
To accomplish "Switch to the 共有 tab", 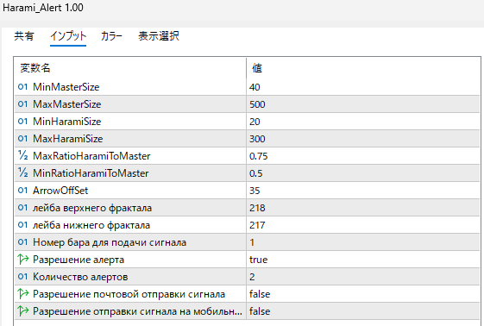I will tap(24, 36).
